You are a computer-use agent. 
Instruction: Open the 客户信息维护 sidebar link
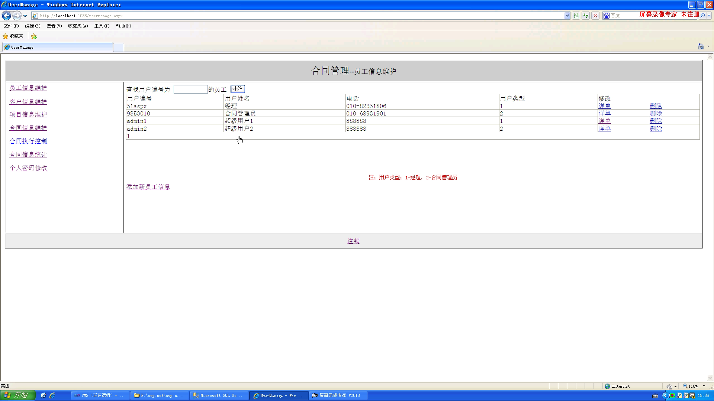pos(28,101)
